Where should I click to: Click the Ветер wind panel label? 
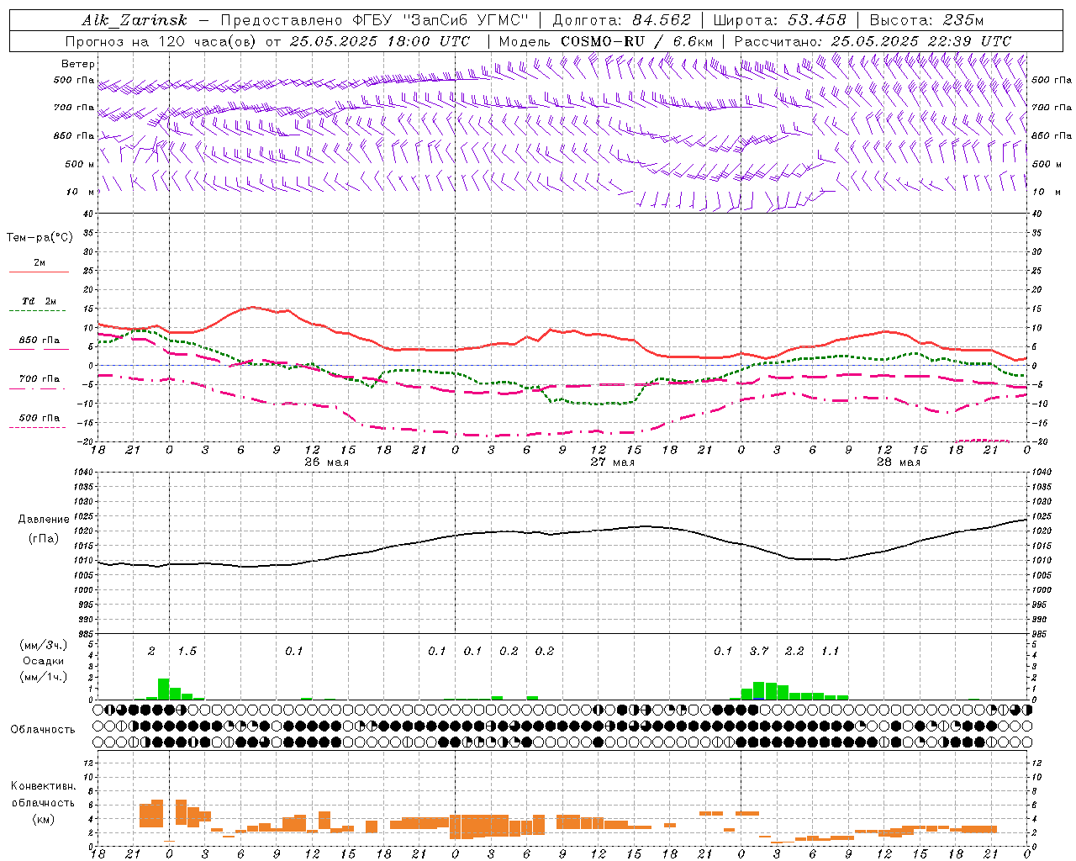[78, 64]
